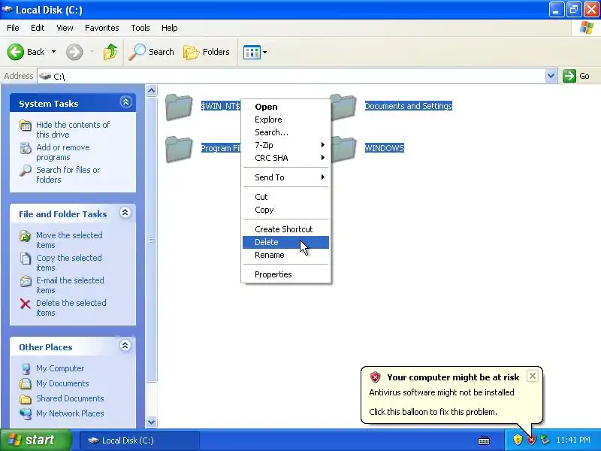
Task: Select the $WIN_NT$ folder icon
Action: [x=179, y=107]
